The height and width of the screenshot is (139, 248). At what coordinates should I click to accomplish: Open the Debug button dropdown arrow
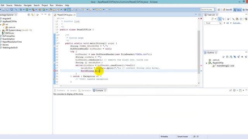(x=24, y=10)
